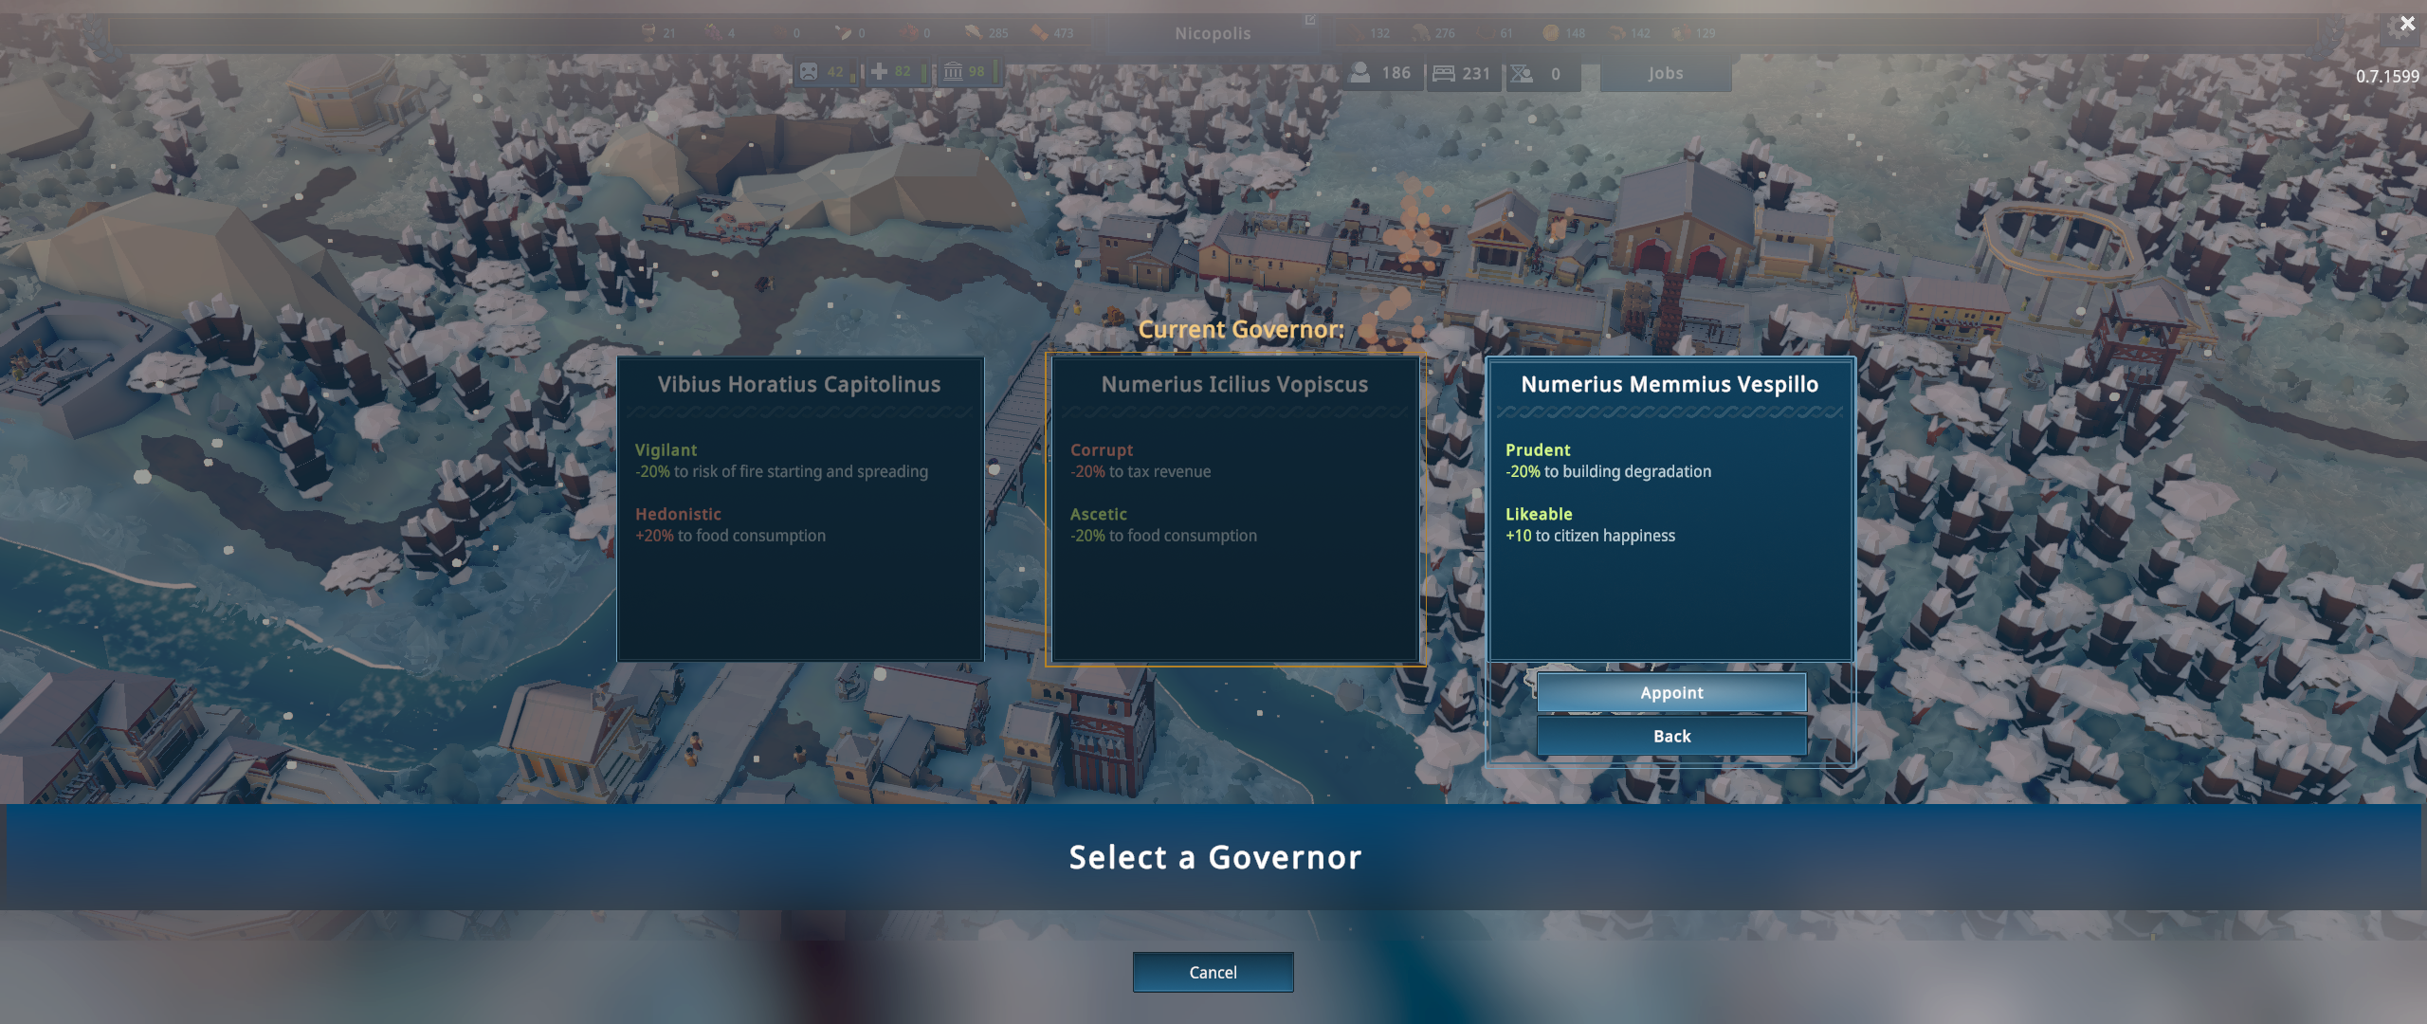Click the bread resource icon showing 142
Viewport: 2427px width, 1024px height.
pyautogui.click(x=1617, y=32)
